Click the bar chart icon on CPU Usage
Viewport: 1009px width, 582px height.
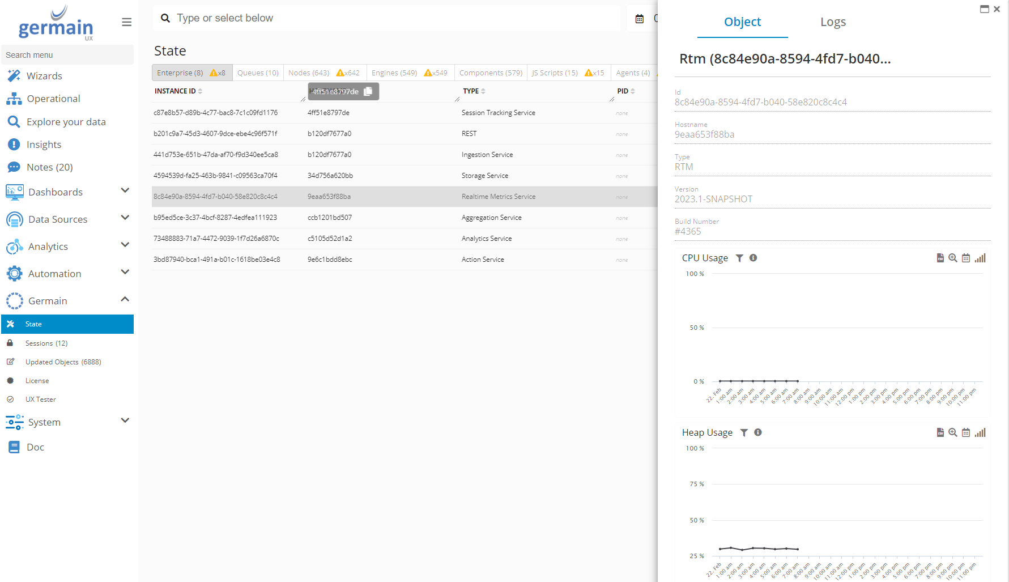[x=980, y=258]
